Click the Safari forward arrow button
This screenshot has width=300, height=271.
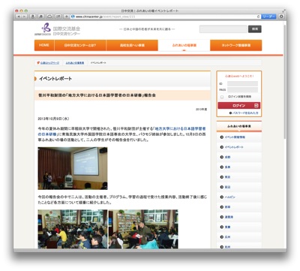[x=25, y=17]
